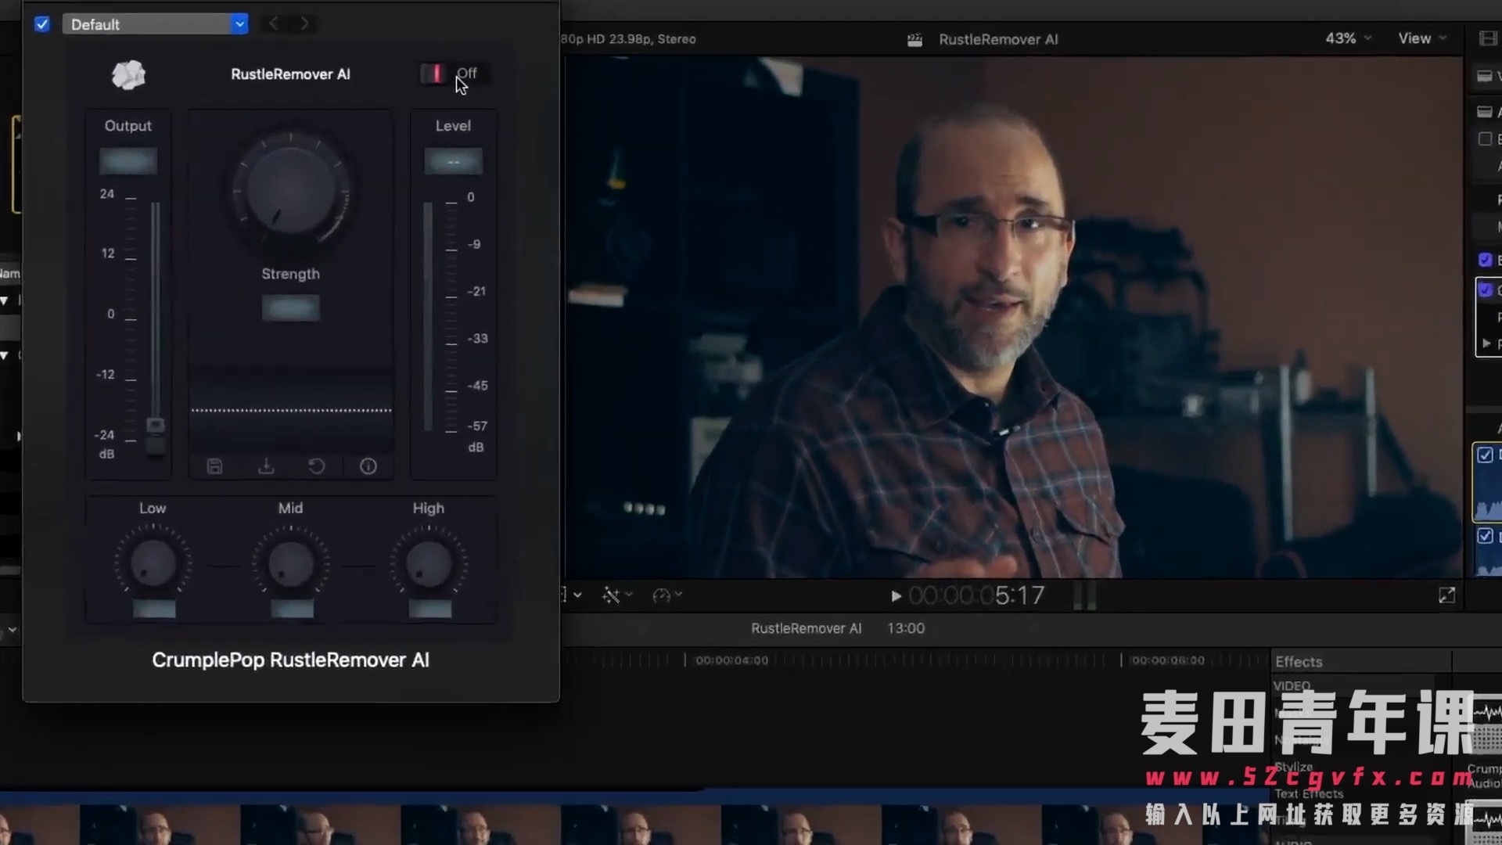The width and height of the screenshot is (1502, 845).
Task: Click the clapperboard icon beside RustleRemover AI title
Action: [914, 40]
